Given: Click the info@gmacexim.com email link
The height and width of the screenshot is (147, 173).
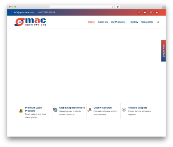Looking at the screenshot, I should coord(24,13).
